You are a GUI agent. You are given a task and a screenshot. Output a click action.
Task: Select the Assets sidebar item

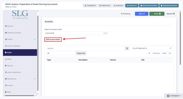click(x=20, y=53)
